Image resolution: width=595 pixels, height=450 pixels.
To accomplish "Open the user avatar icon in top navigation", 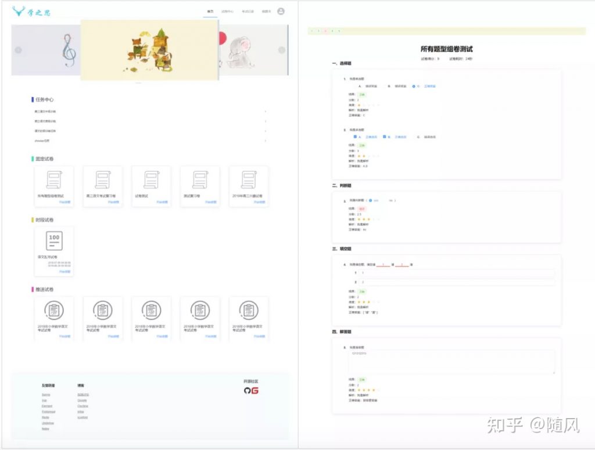I will coord(280,10).
